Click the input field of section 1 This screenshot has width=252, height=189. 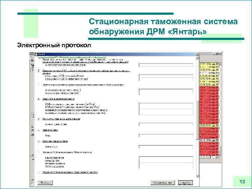166,65
